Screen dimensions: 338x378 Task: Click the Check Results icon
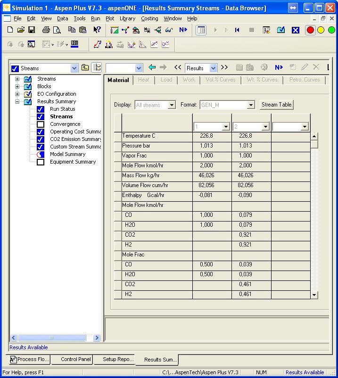[x=281, y=30]
